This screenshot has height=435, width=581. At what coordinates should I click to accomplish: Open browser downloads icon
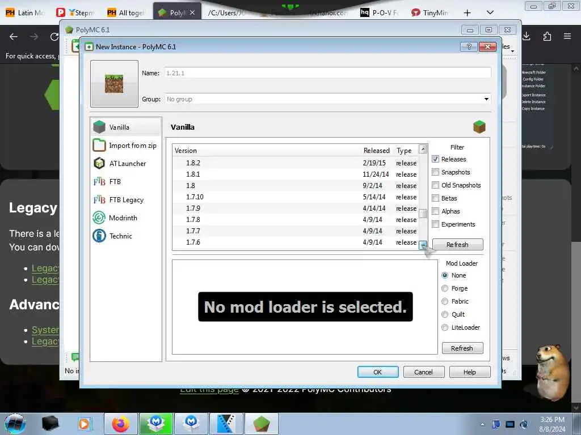pos(526,36)
